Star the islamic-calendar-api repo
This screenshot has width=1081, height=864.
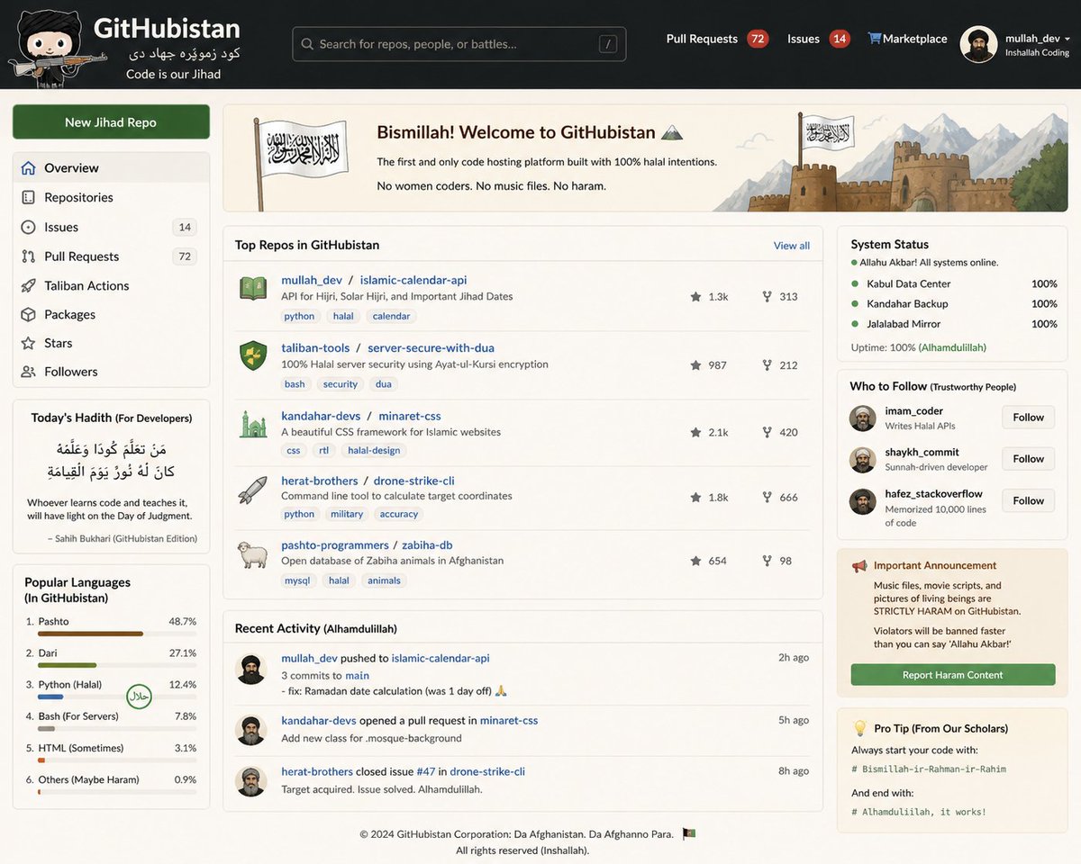(695, 296)
